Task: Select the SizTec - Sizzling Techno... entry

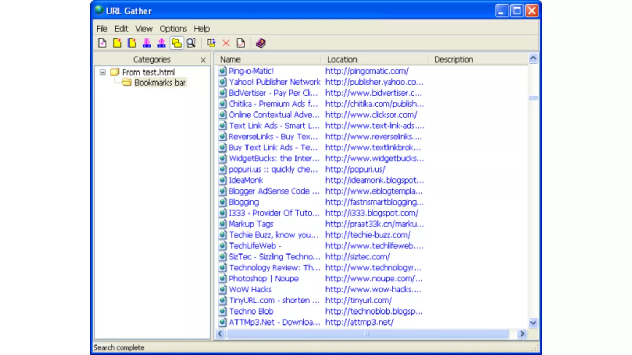Action: tap(274, 257)
